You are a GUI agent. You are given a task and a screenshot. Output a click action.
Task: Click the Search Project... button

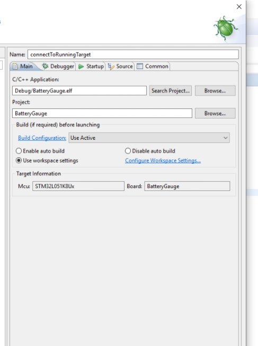[171, 91]
